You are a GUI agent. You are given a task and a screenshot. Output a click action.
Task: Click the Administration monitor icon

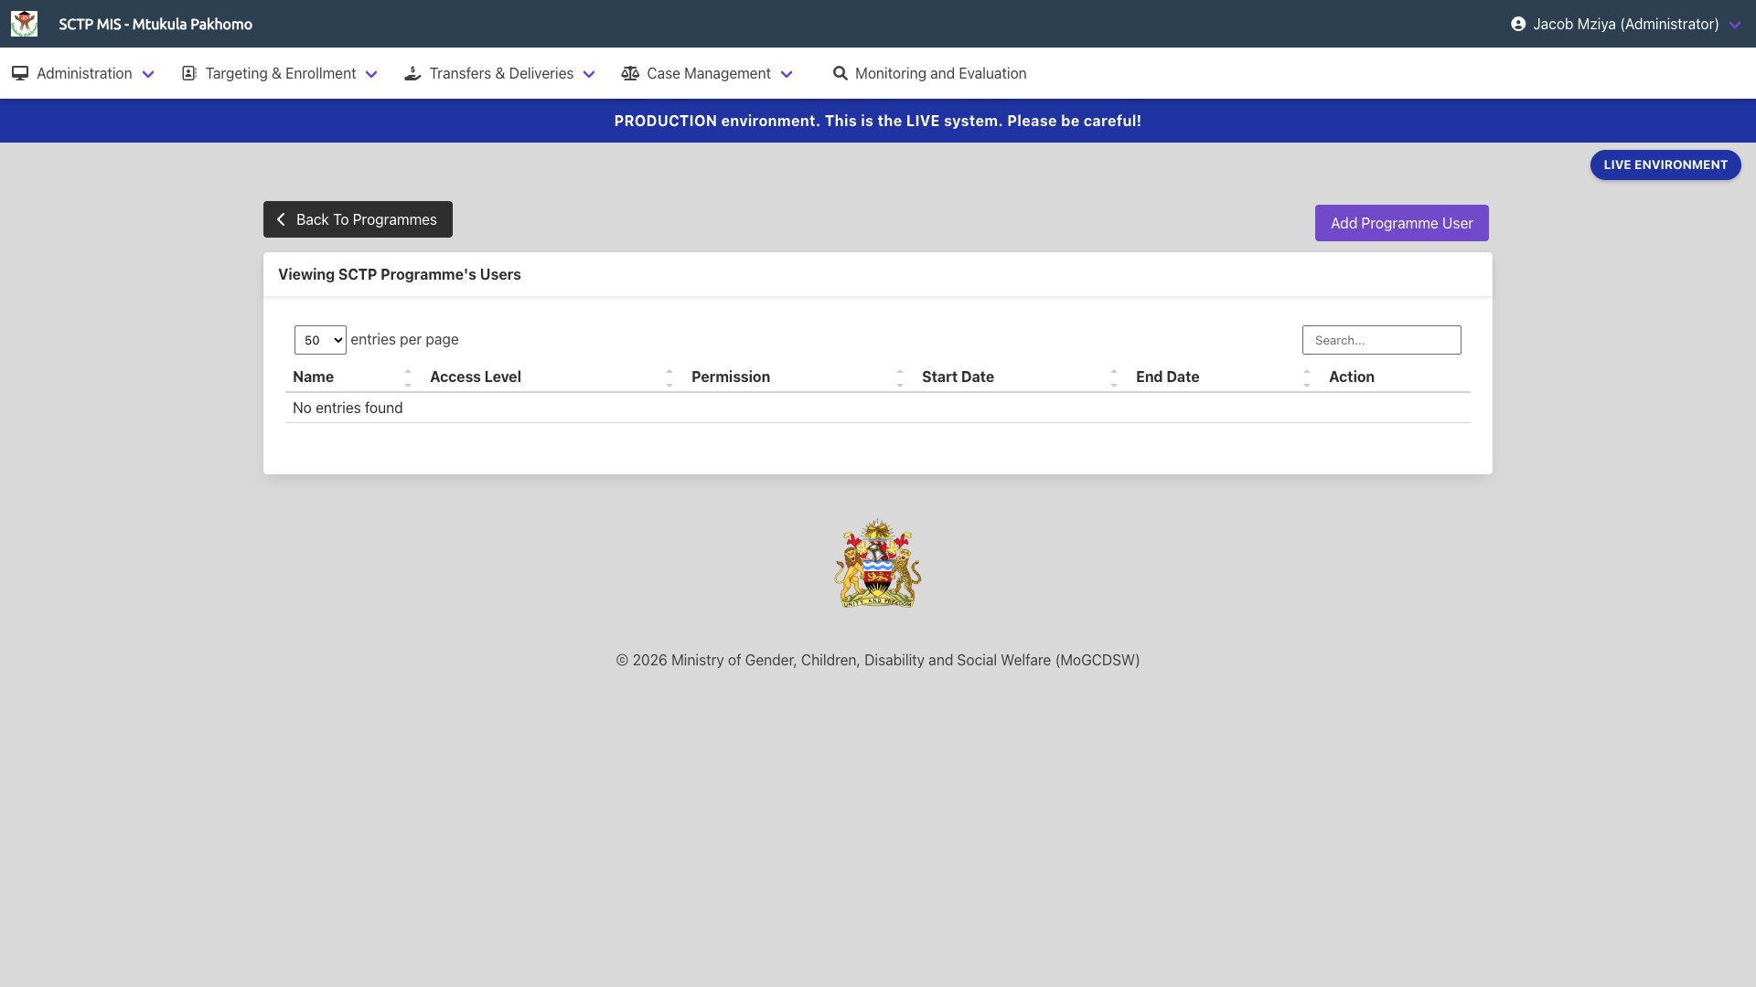[x=20, y=73]
